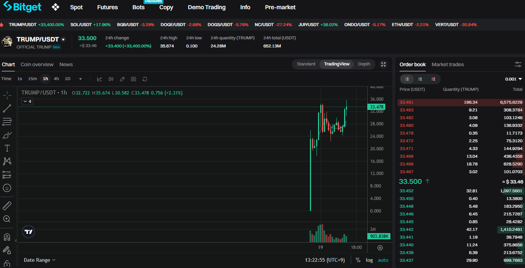Select the Text annotation tool
Image resolution: width=525 pixels, height=268 pixels.
7,148
